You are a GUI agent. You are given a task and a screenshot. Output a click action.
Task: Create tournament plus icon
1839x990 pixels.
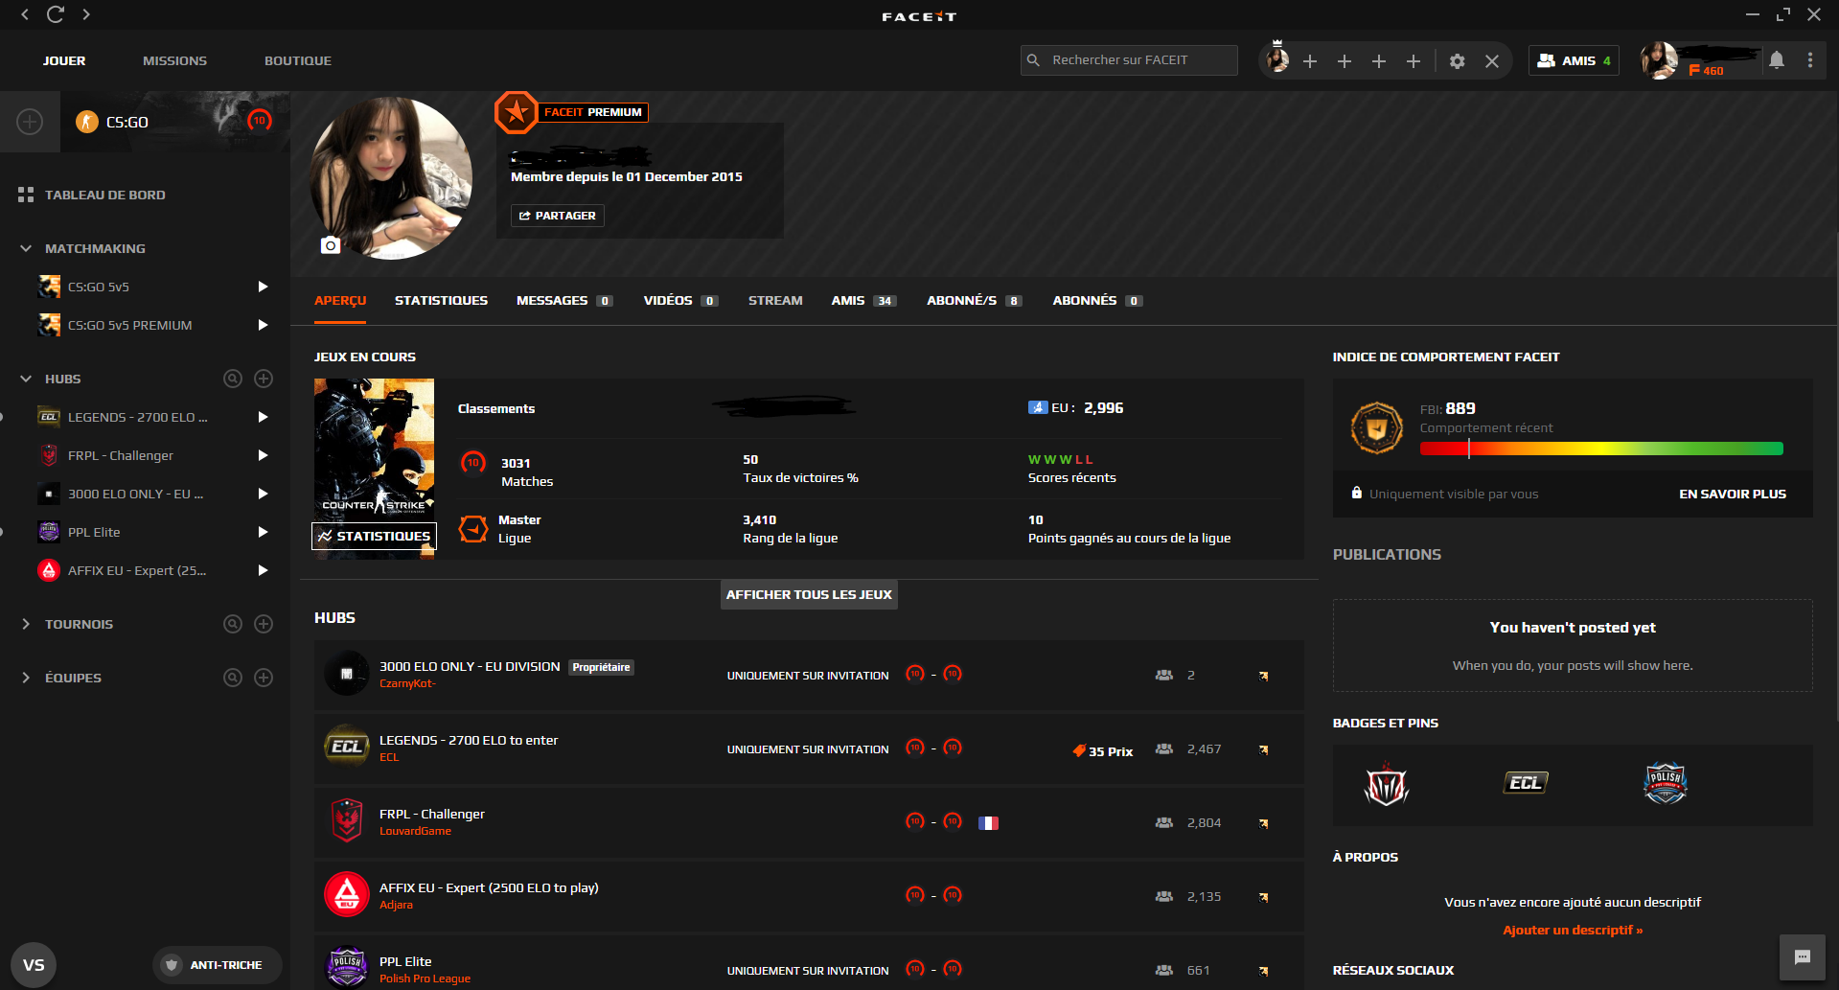tap(264, 624)
